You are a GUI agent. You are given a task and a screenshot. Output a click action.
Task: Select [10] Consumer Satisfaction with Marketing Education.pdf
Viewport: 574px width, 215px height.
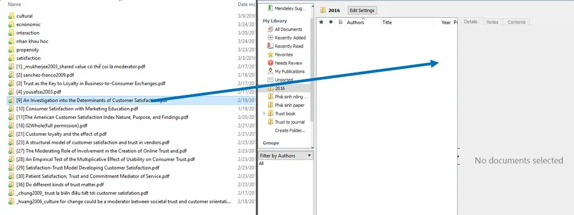[x=77, y=109]
